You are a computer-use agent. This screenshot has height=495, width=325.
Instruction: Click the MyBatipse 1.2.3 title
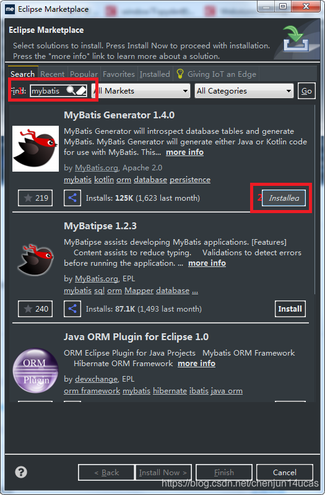(100, 226)
